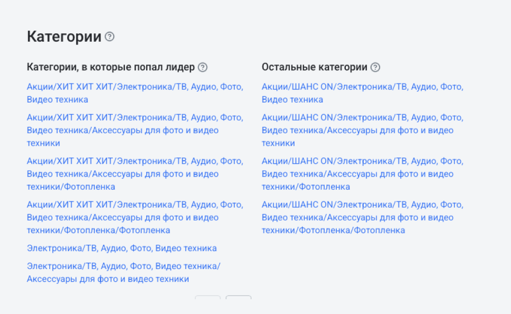Viewport: 511px width, 314px height.
Task: Open ХИТ ХИТ ХИТ link ending 'Фотопленка/Фотопленка'
Action: tap(135, 217)
